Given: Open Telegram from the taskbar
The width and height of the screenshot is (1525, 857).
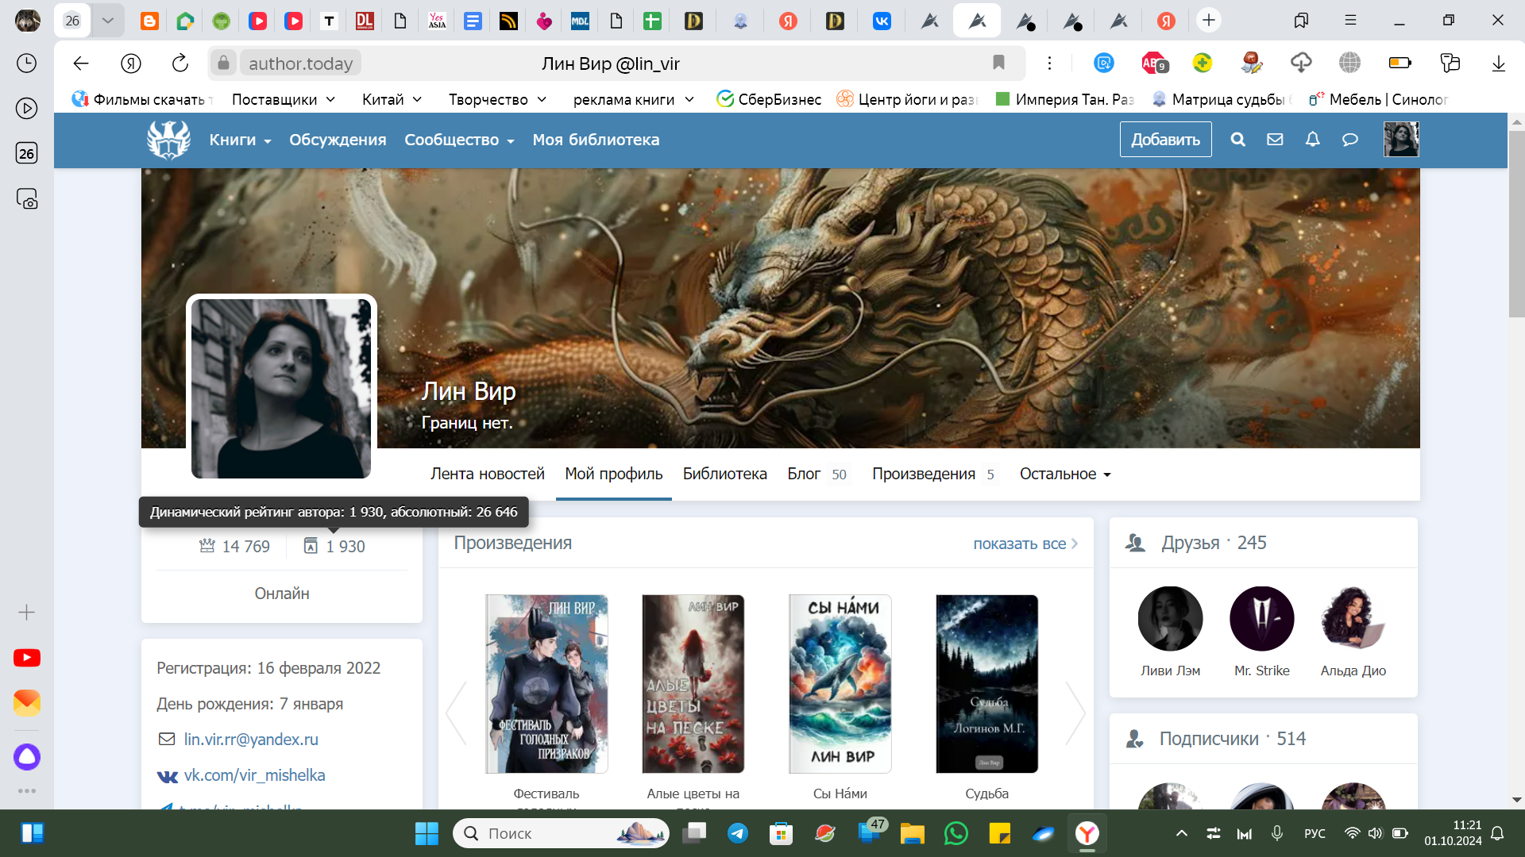Looking at the screenshot, I should pyautogui.click(x=737, y=833).
